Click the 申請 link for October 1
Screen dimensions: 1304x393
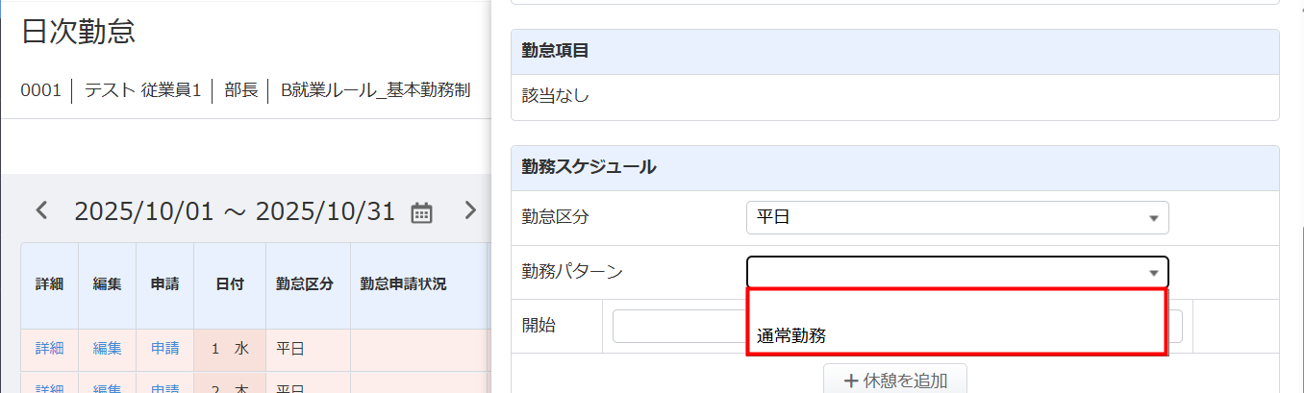click(164, 349)
